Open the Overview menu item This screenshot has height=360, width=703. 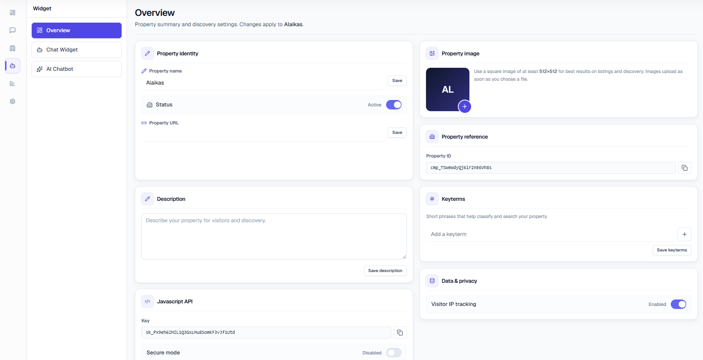click(x=76, y=30)
